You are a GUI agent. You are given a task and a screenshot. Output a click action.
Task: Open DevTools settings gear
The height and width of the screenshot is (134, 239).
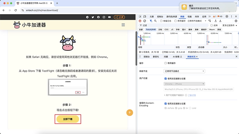(x=227, y=16)
